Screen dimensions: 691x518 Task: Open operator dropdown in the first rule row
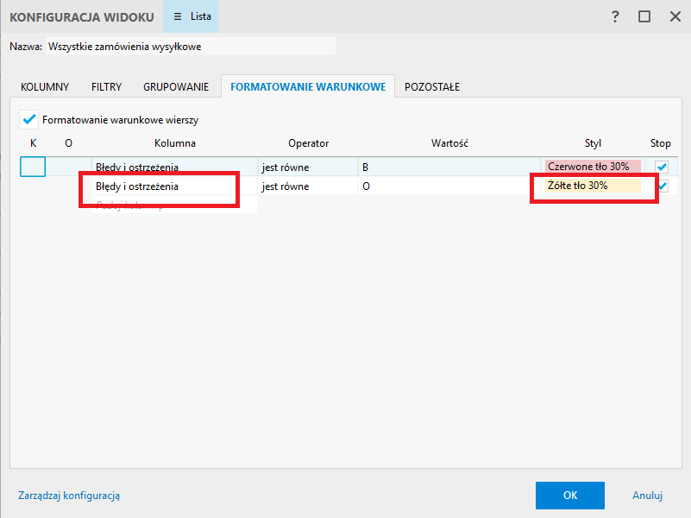coord(307,167)
